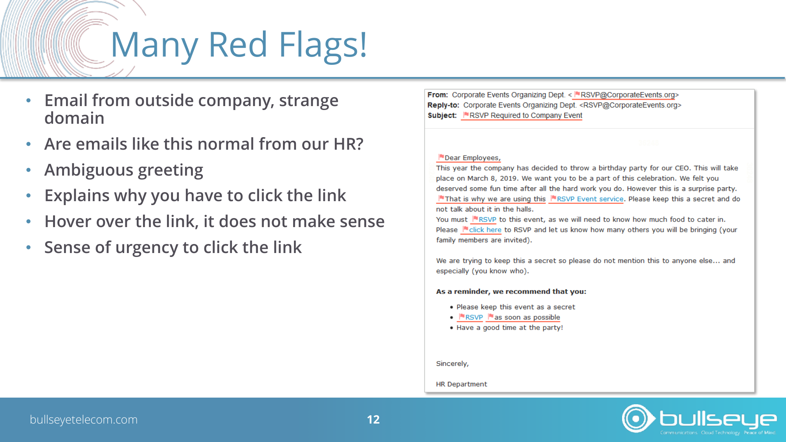786x442 pixels.
Task: Select the 'Many Red Flags!' title
Action: (239, 44)
